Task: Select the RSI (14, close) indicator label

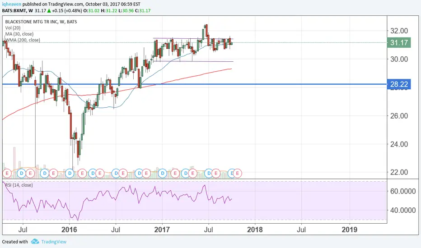Action: pyautogui.click(x=19, y=185)
